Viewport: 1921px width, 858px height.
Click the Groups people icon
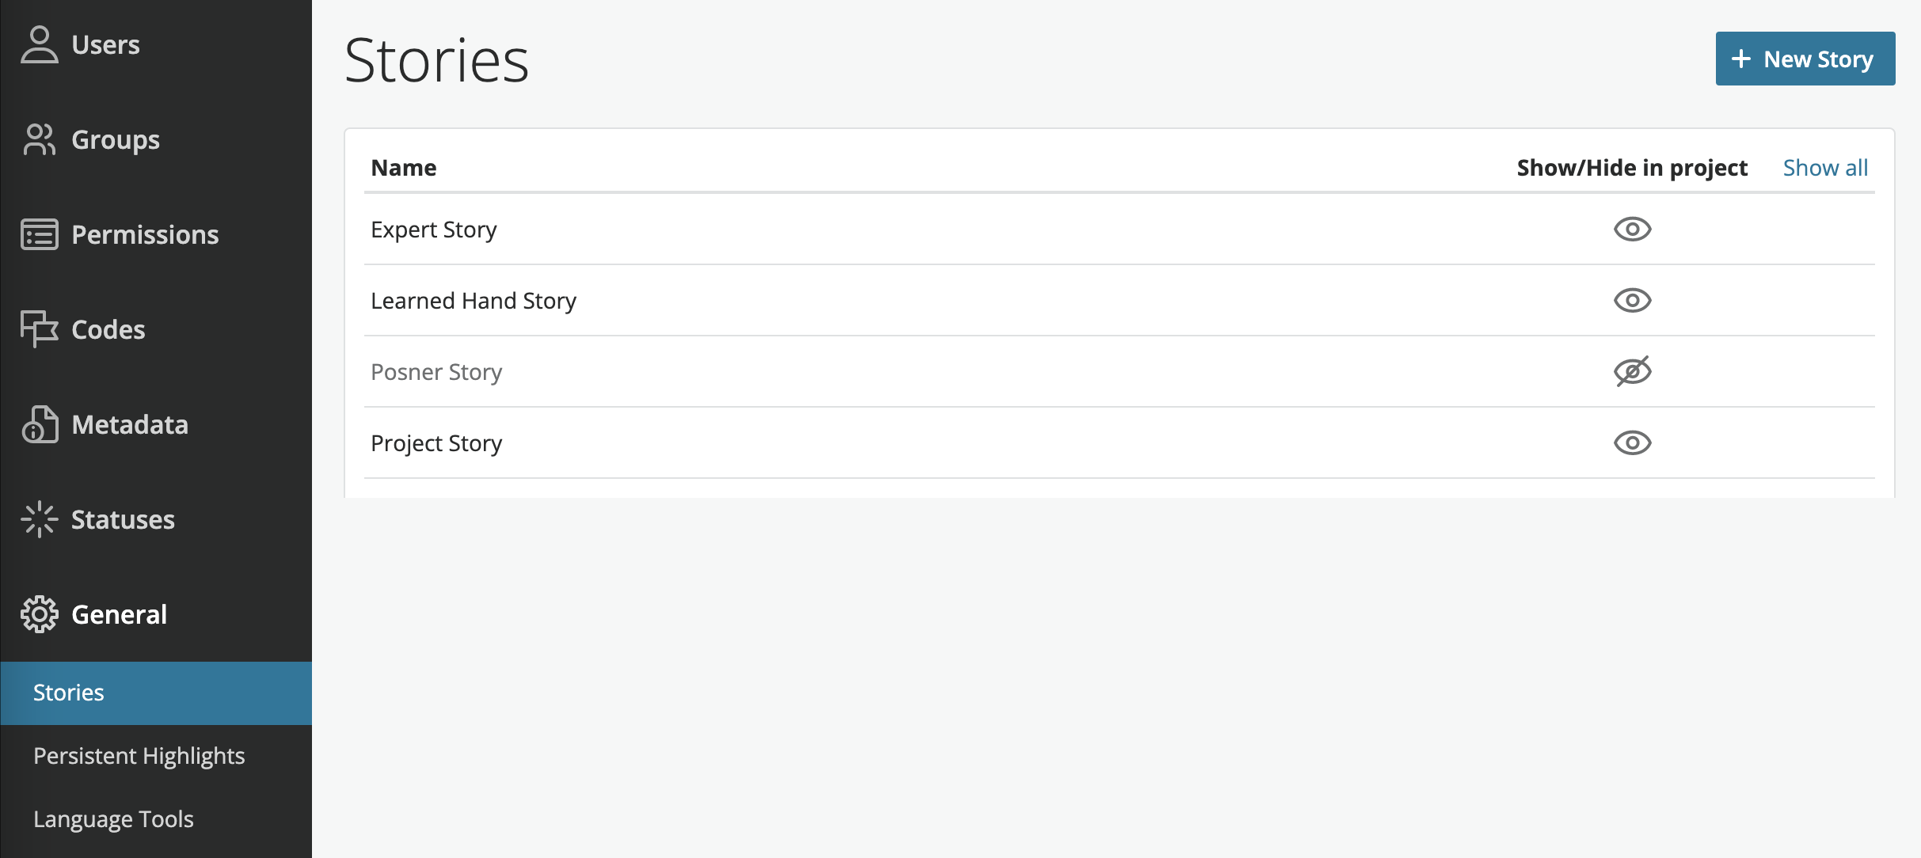(x=40, y=139)
